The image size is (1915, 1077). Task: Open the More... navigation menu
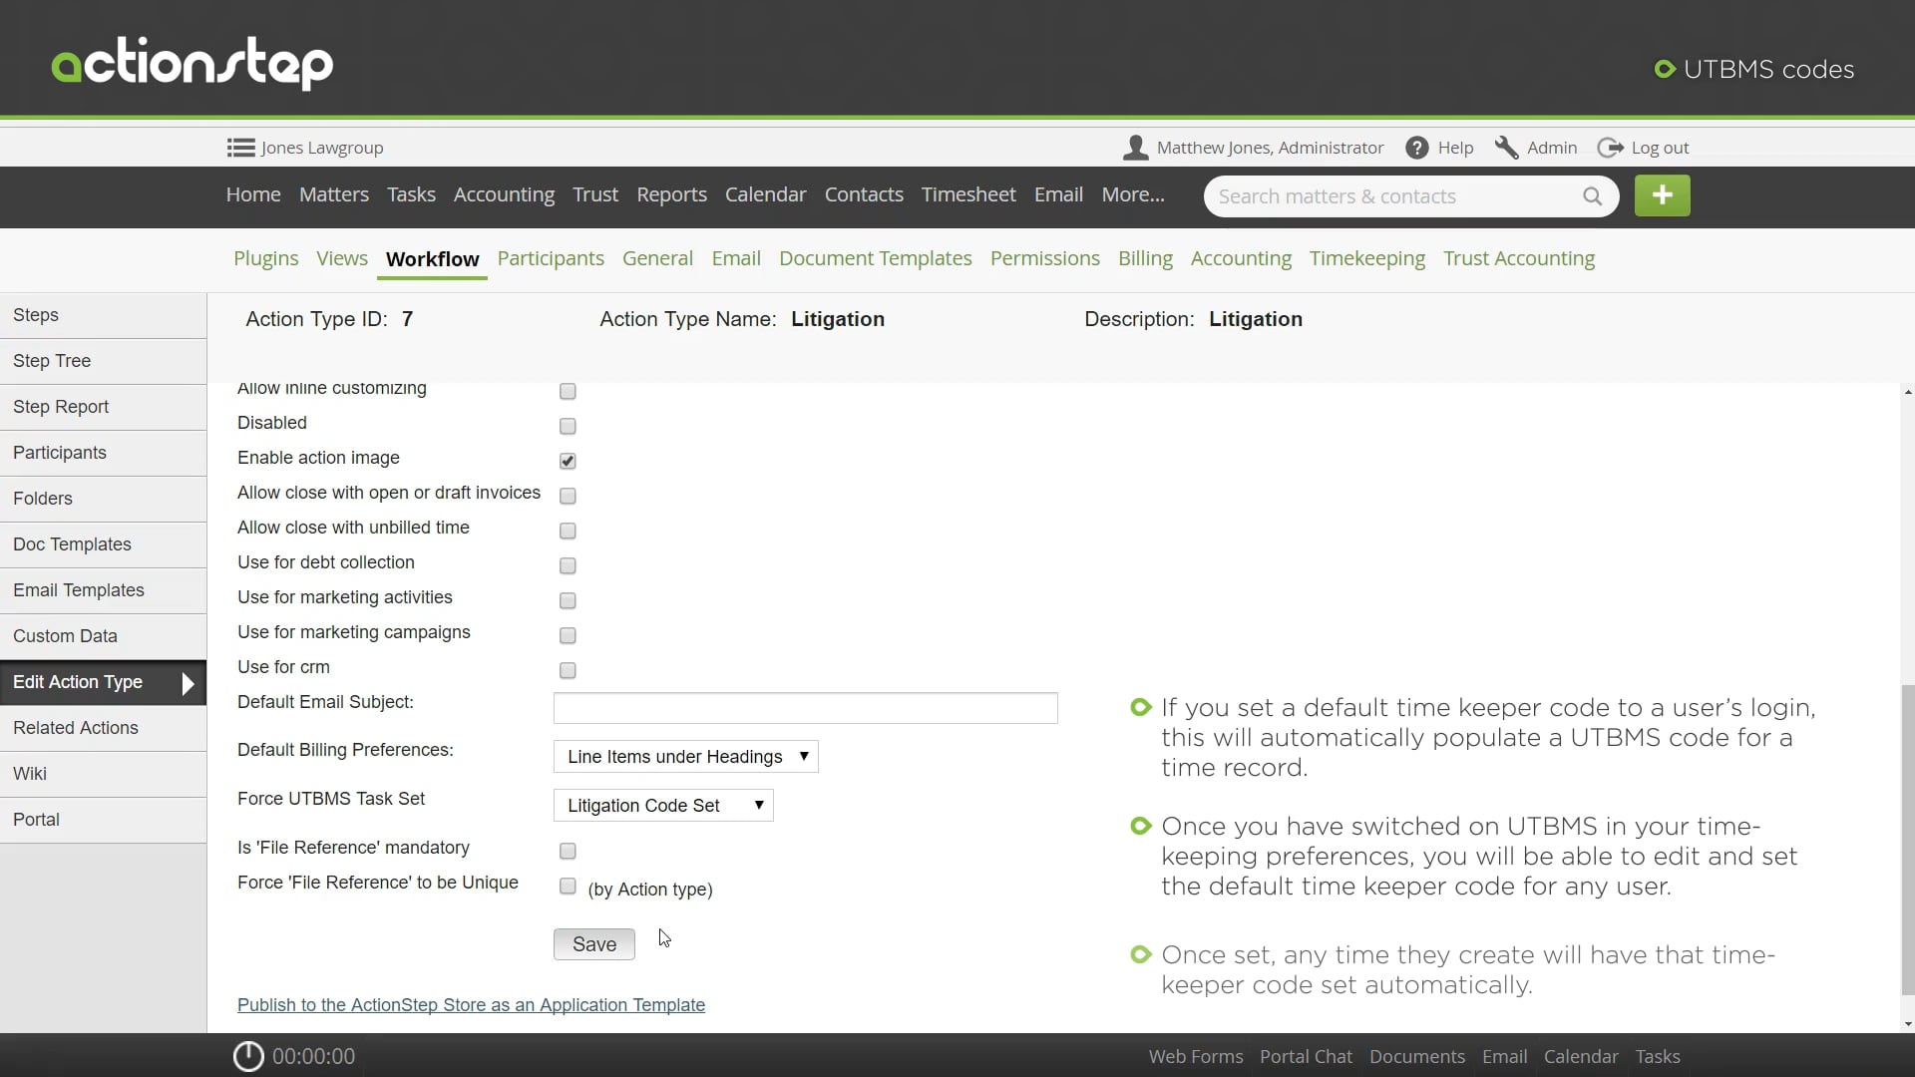(1132, 195)
